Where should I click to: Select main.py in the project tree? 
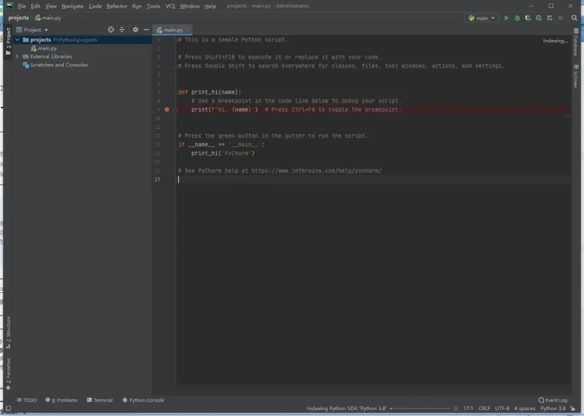point(47,48)
